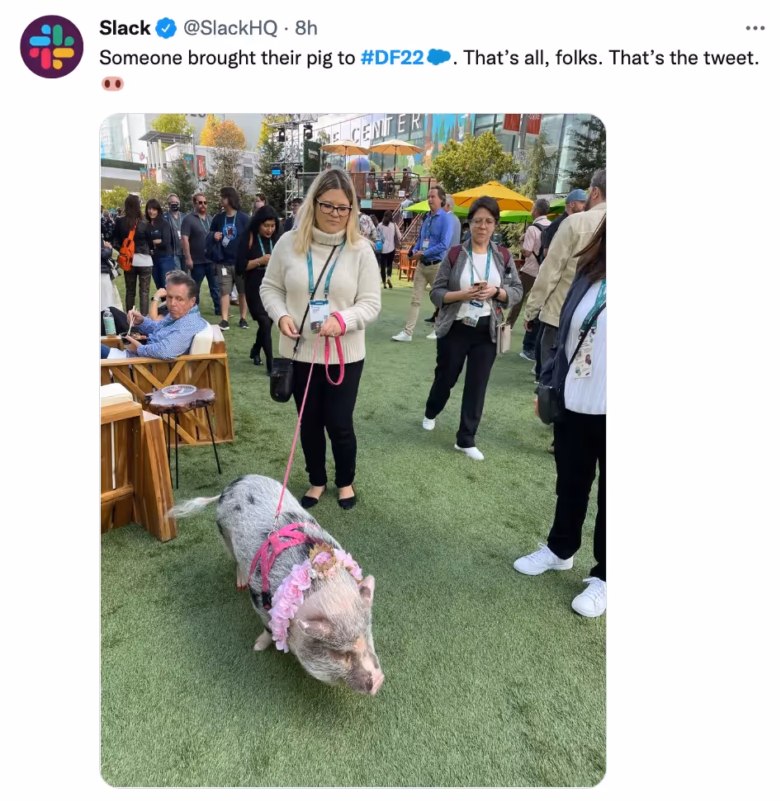Click the pig nose emoji

112,83
